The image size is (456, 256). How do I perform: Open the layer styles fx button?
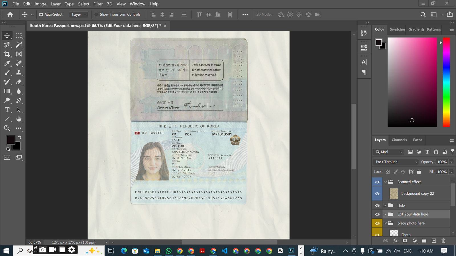click(x=396, y=241)
